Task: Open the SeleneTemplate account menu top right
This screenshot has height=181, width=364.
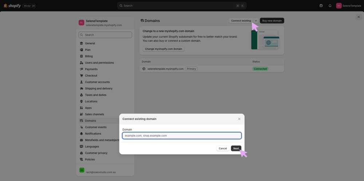Action: point(349,6)
